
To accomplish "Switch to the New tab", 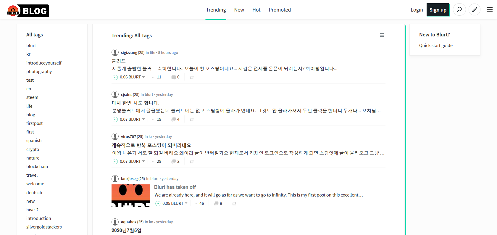I will (239, 10).
